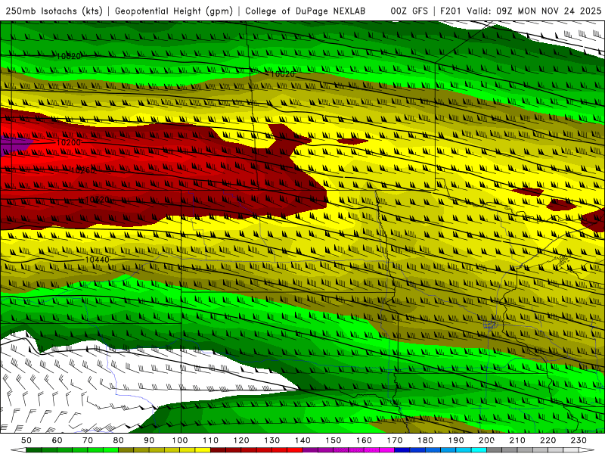Click the 'Geopotential Height (gpm)' header label
605x454 pixels.
coord(174,11)
